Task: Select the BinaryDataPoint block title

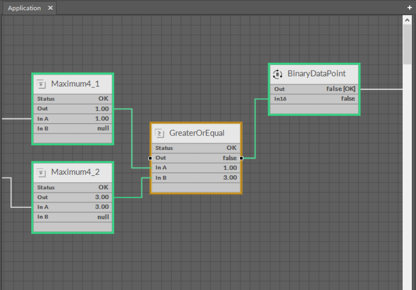Action: click(x=316, y=74)
